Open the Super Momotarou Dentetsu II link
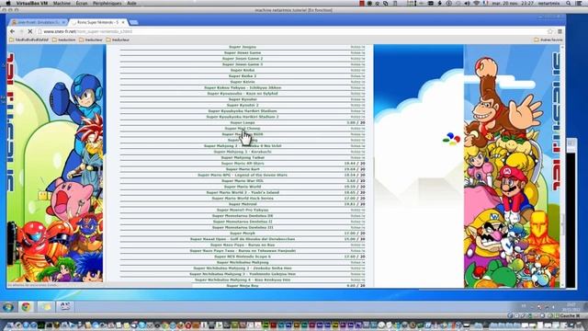The image size is (588, 331). 243,222
